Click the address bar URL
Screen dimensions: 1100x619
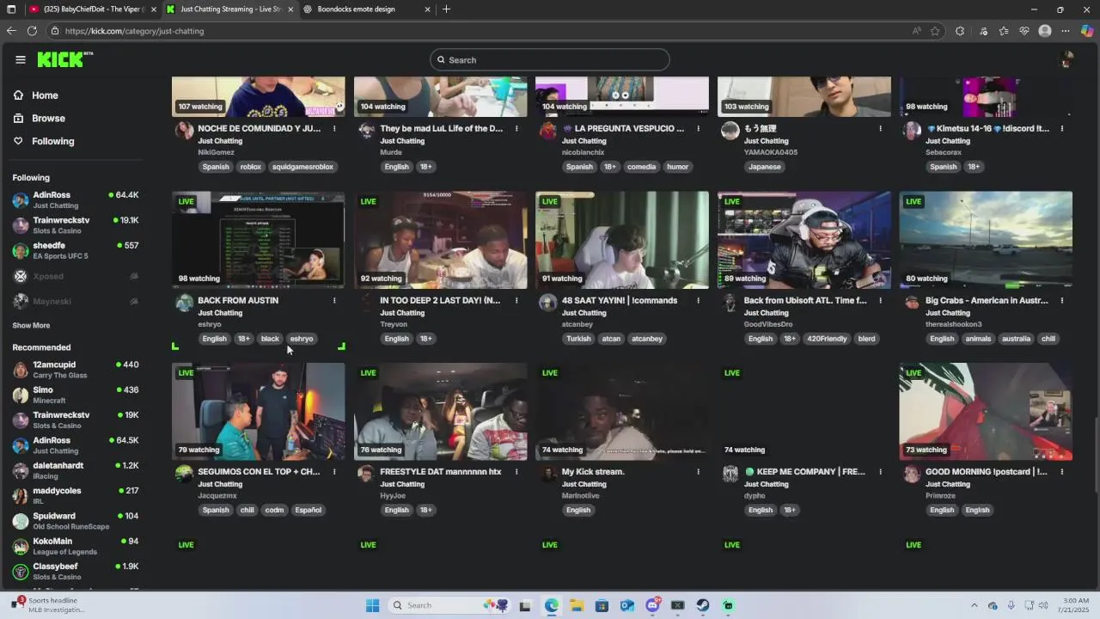[x=134, y=31]
